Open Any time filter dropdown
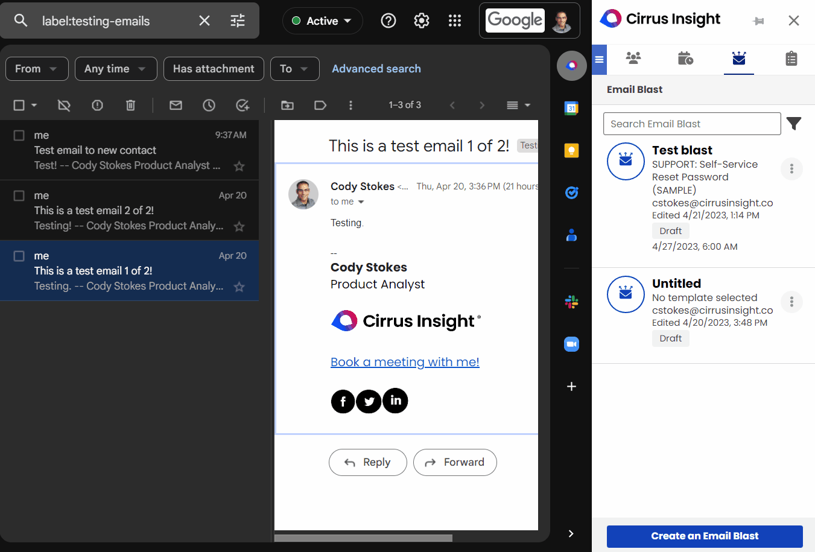This screenshot has width=815, height=552. [116, 69]
